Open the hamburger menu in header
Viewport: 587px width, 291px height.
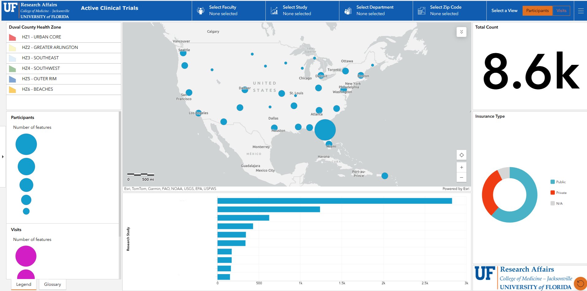click(x=581, y=11)
